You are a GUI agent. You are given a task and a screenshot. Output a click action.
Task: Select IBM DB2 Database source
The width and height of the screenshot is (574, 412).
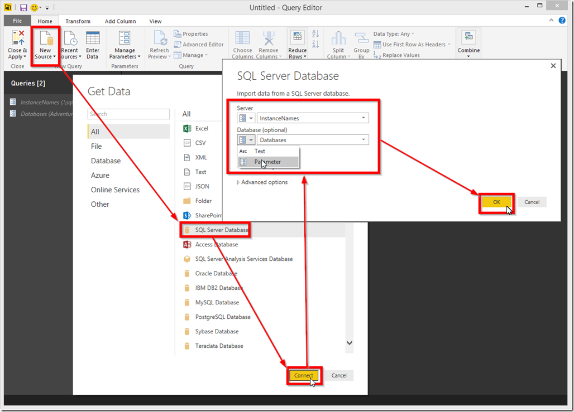coord(213,288)
